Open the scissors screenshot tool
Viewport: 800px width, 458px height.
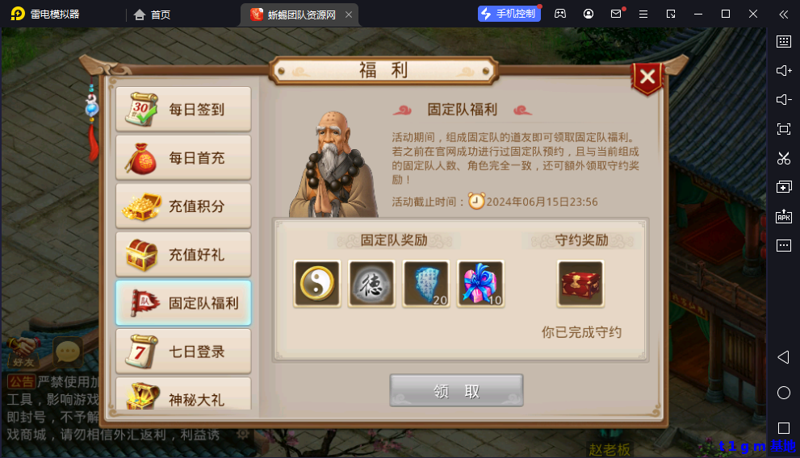784,158
